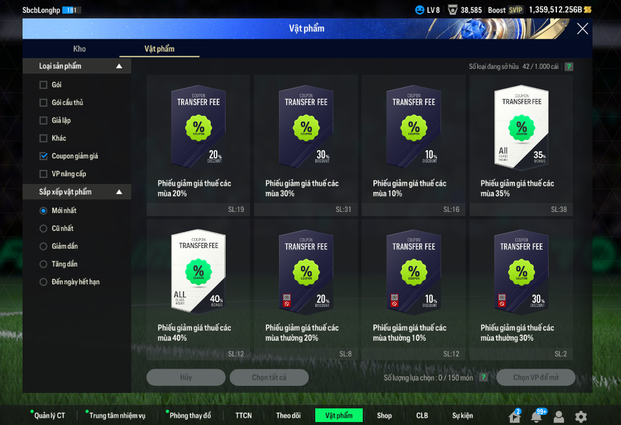Open notifications bell with 99+ badge
621x425 pixels.
point(536,417)
